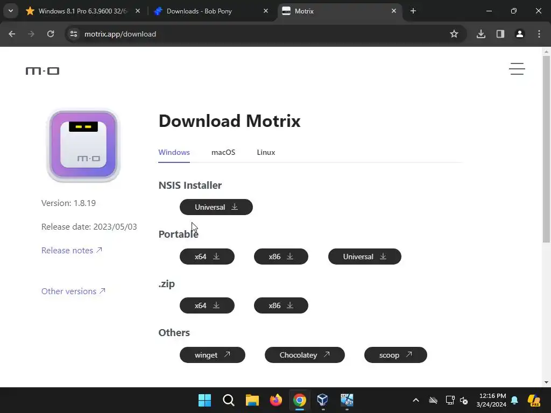
Task: Open the scoop package link
Action: 395,355
